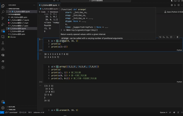This screenshot has height=116, width=183.
Task: Click print(a[:, 1]) line in cell 11
Action: [59, 72]
